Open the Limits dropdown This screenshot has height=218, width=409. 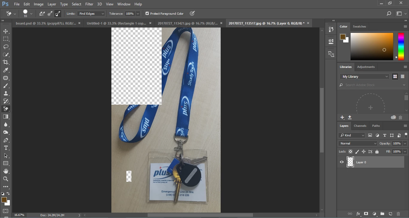tap(91, 13)
